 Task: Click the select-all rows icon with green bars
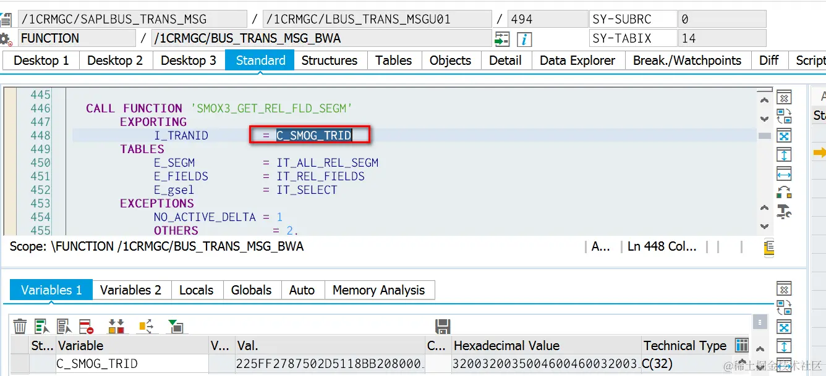(x=42, y=326)
